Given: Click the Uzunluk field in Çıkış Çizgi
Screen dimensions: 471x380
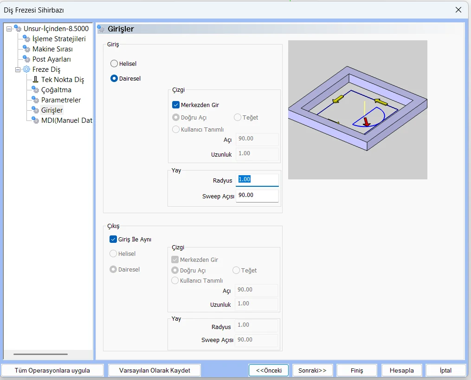Looking at the screenshot, I should [x=256, y=304].
